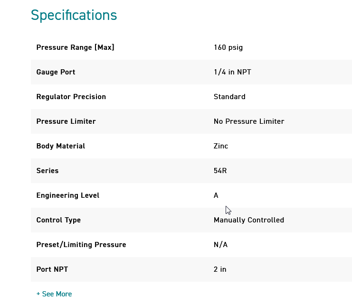352x304 pixels.
Task: Select the Control Type label
Action: coord(58,220)
